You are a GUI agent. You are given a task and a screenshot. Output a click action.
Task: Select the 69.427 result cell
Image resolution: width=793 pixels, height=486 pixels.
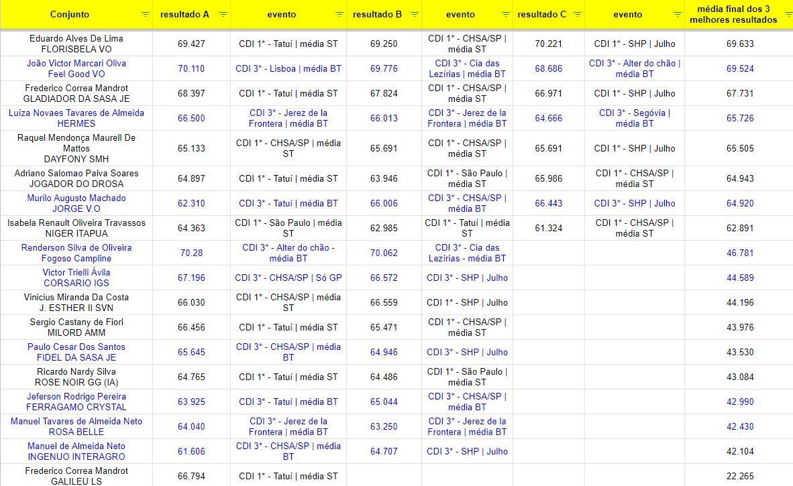pos(191,44)
